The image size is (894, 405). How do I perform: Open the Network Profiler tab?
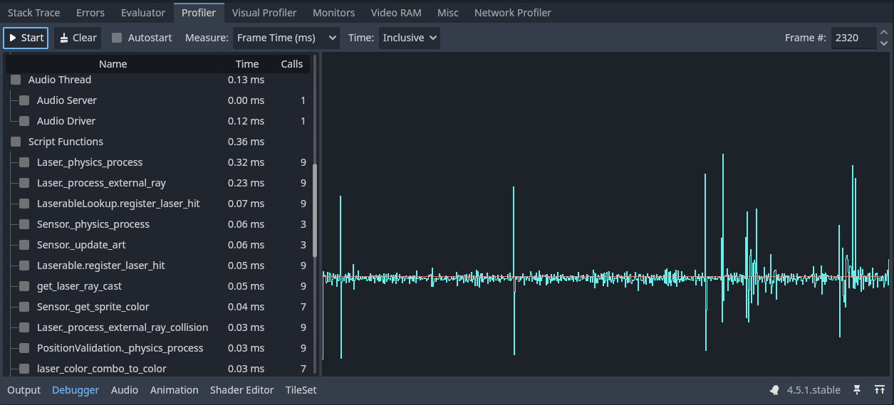(x=512, y=13)
